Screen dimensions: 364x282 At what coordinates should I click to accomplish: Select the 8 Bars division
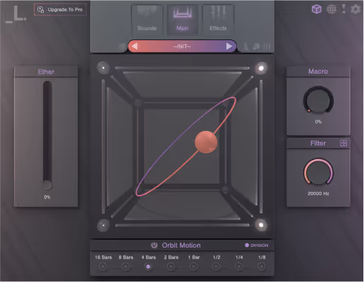point(126,267)
